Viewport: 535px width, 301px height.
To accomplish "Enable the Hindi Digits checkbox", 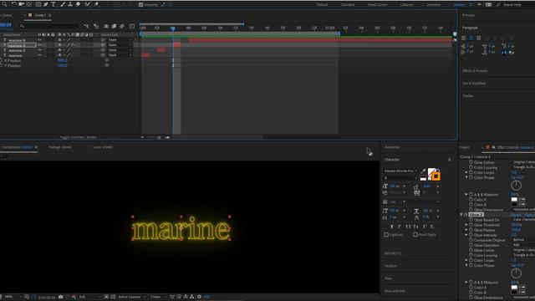I will point(415,235).
